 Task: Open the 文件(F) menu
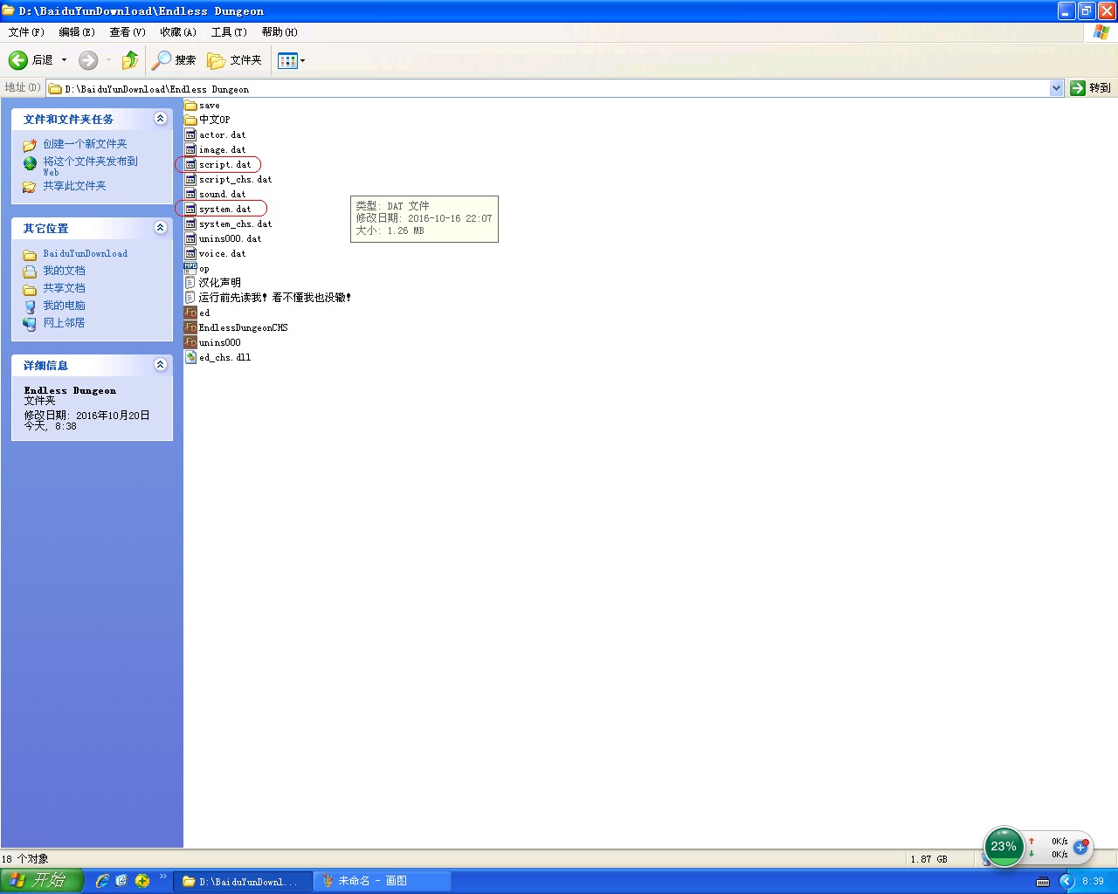point(26,32)
